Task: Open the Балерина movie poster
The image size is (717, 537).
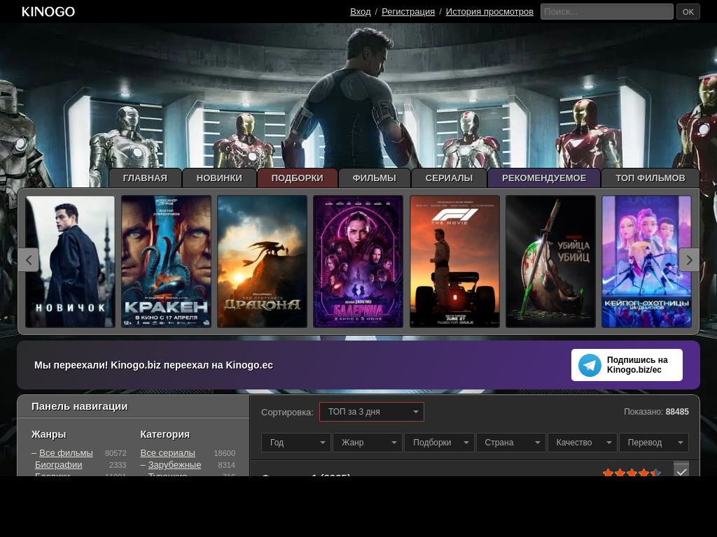Action: pyautogui.click(x=358, y=262)
